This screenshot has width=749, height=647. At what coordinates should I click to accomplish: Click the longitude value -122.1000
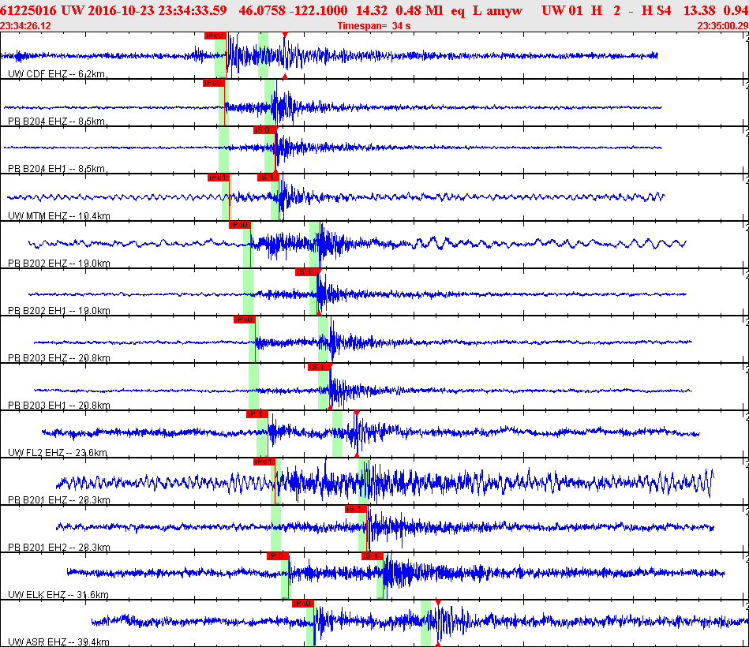317,10
